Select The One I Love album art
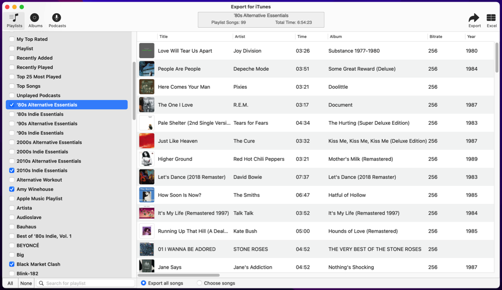The height and width of the screenshot is (290, 502). pos(147,105)
